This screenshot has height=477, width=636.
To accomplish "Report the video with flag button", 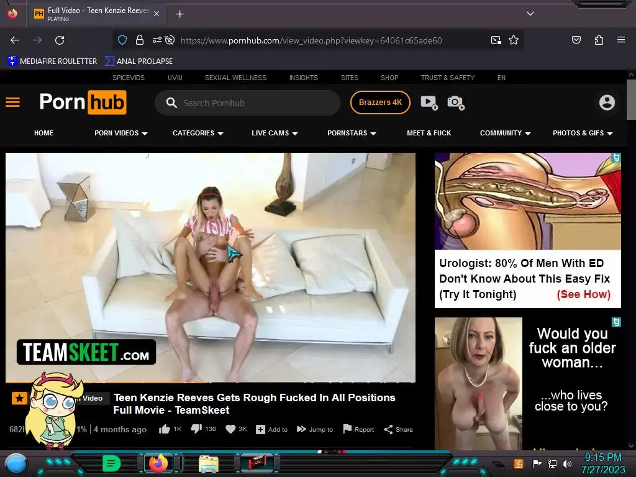I will 358,429.
